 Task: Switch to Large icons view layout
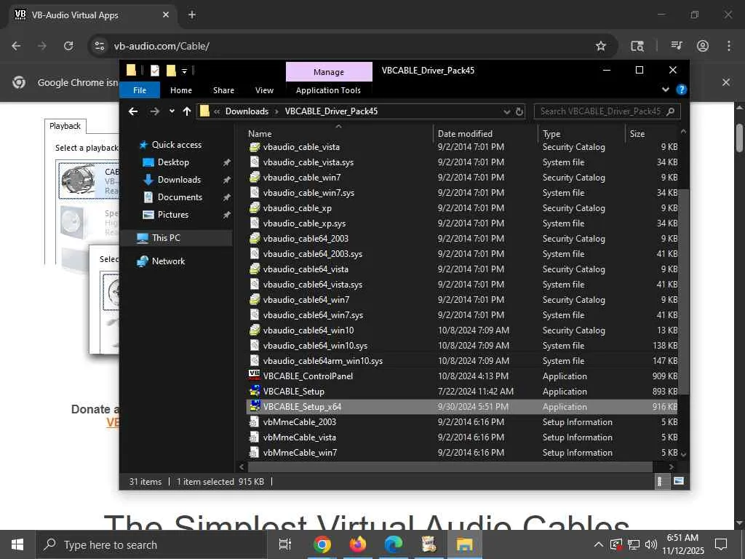(679, 482)
